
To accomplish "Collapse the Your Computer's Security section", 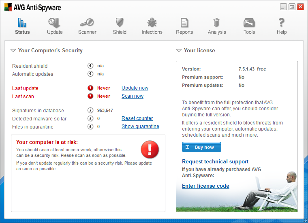I will click(x=13, y=51).
